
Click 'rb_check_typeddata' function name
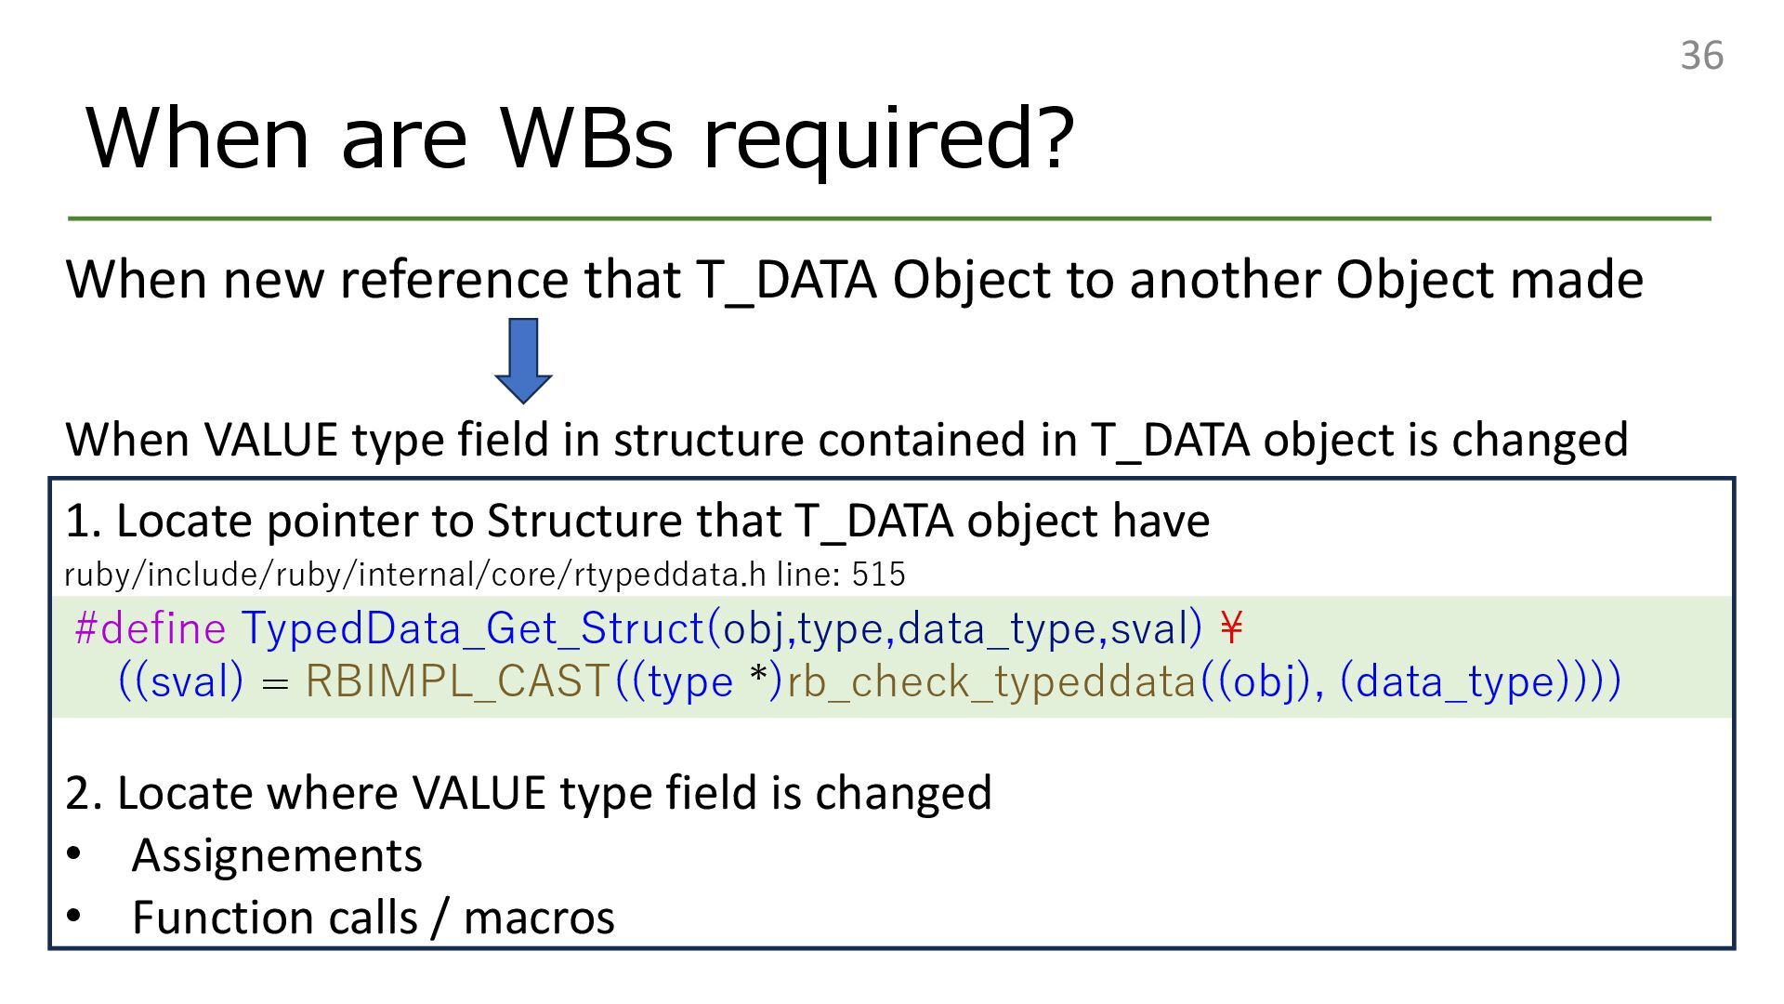(992, 681)
